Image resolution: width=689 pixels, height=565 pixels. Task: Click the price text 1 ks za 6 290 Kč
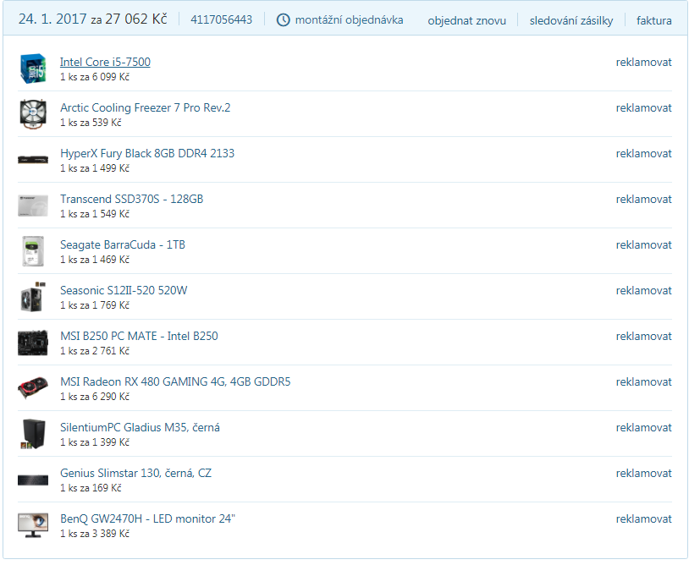pyautogui.click(x=95, y=397)
